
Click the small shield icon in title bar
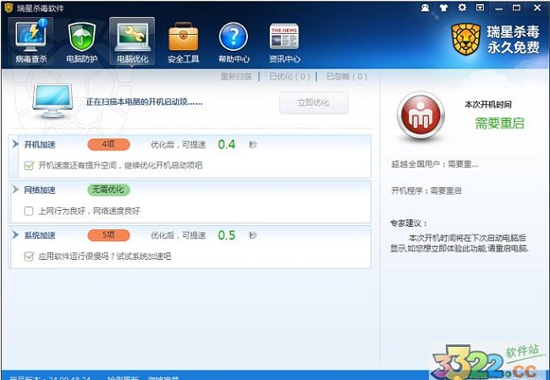coord(8,8)
